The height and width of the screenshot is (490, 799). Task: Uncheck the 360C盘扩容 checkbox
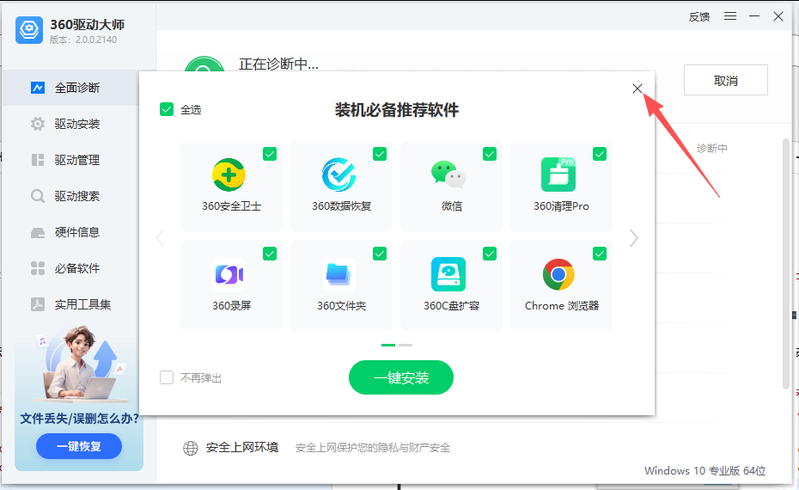tap(490, 254)
